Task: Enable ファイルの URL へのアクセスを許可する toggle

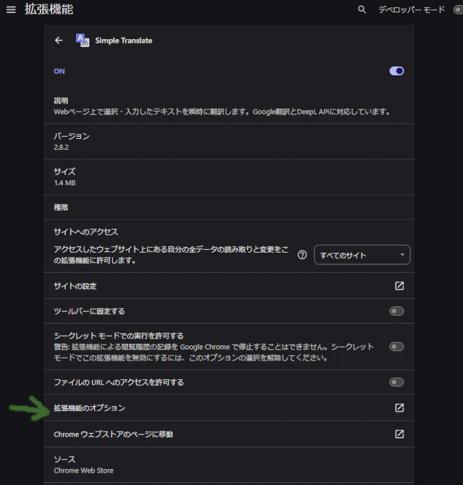Action: [396, 382]
